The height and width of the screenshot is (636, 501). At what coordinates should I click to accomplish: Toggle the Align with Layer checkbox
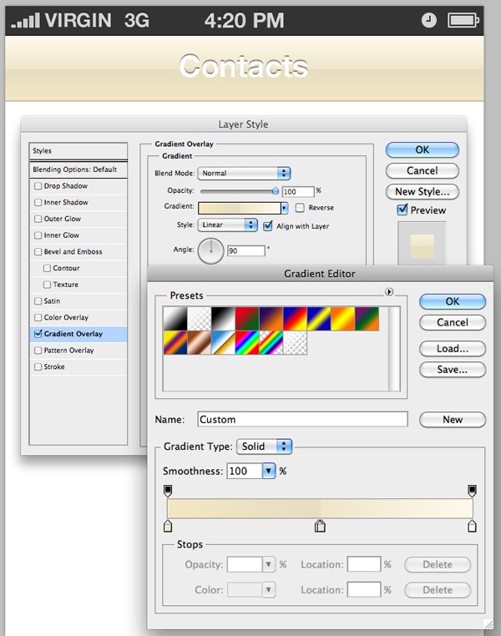coord(268,226)
